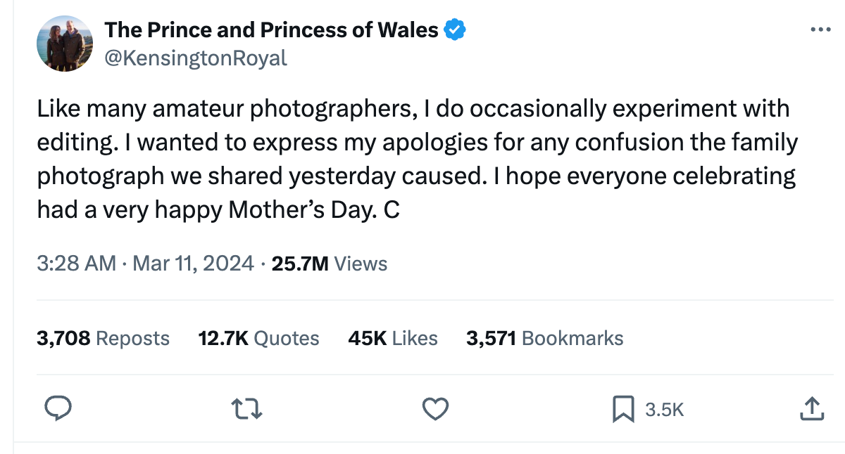Visit the @KensingtonRoyal handle

click(196, 58)
